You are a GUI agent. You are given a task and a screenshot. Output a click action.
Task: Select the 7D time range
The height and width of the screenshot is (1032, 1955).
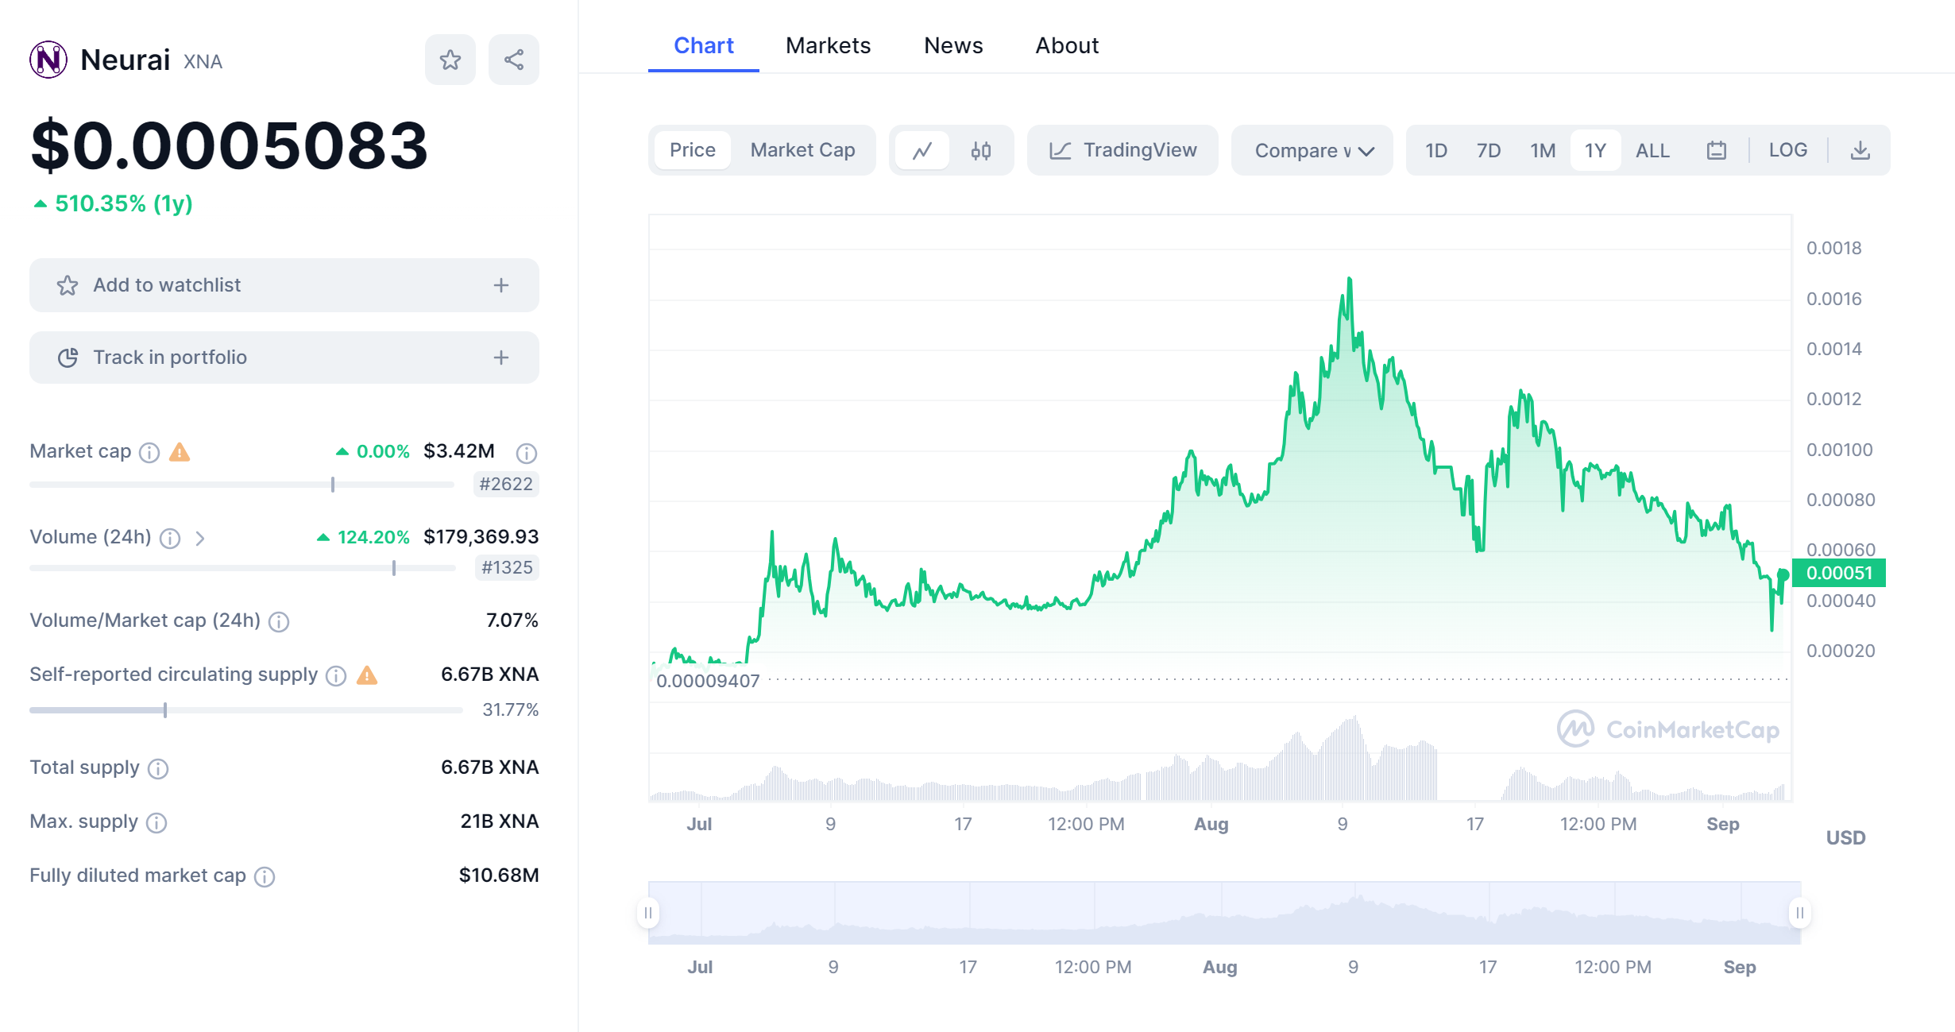tap(1488, 150)
